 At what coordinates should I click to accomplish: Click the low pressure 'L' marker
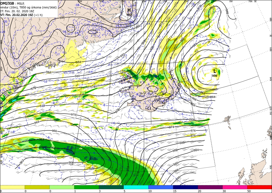(215, 71)
